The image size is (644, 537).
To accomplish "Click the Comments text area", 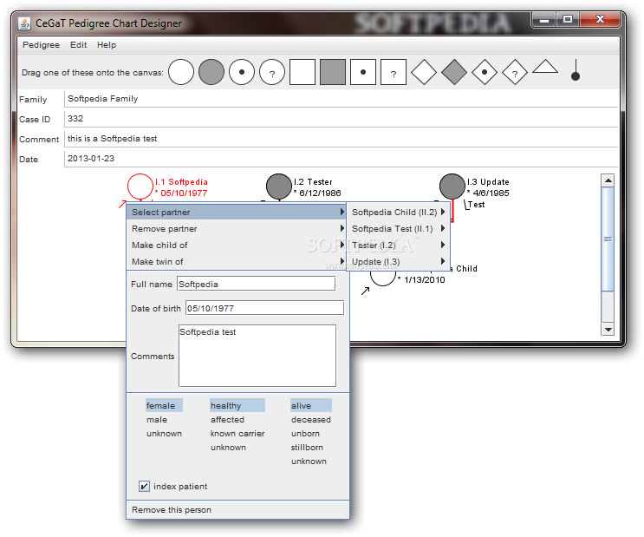I will (x=257, y=356).
